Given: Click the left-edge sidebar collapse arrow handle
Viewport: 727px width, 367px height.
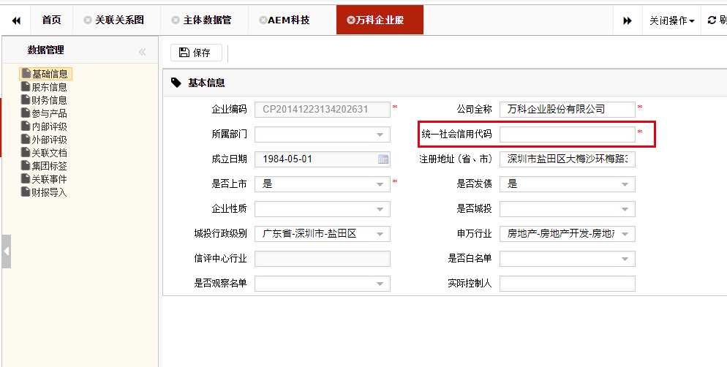Looking at the screenshot, I should 6,251.
